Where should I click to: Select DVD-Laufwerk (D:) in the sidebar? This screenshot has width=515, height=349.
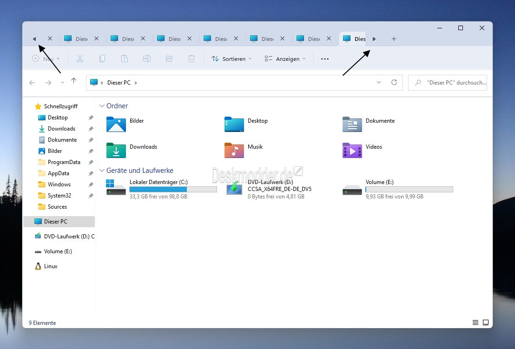[64, 237]
